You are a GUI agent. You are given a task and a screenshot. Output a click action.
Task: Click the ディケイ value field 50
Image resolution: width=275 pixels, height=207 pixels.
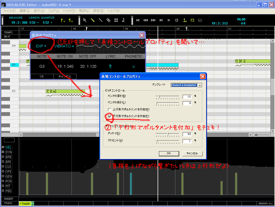(x=187, y=134)
